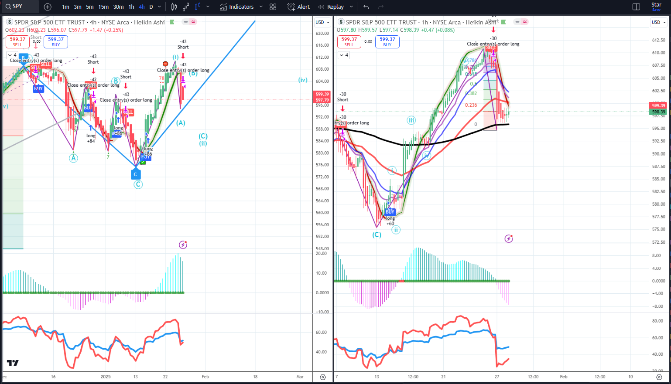
Task: Expand the chart style dropdown
Action: click(208, 7)
